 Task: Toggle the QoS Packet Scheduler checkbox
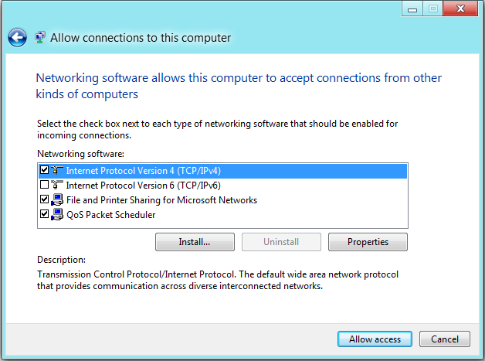44,213
